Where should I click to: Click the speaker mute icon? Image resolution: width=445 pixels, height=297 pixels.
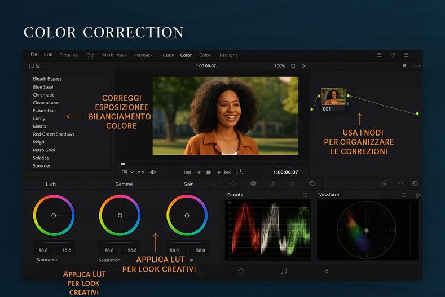pos(404,65)
